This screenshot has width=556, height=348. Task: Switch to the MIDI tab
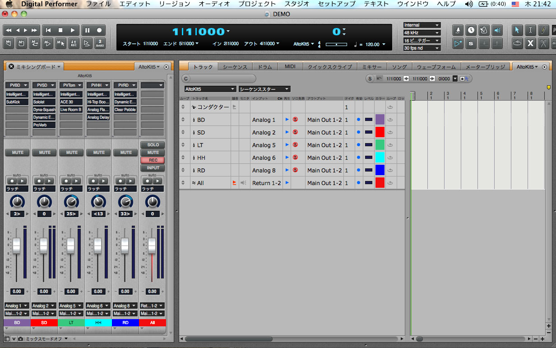tap(290, 67)
